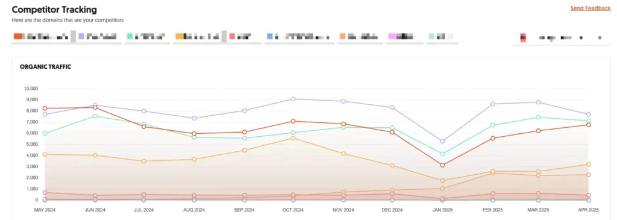Toggle the lavender purple legend swatch
The height and width of the screenshot is (220, 617).
[x=81, y=36]
